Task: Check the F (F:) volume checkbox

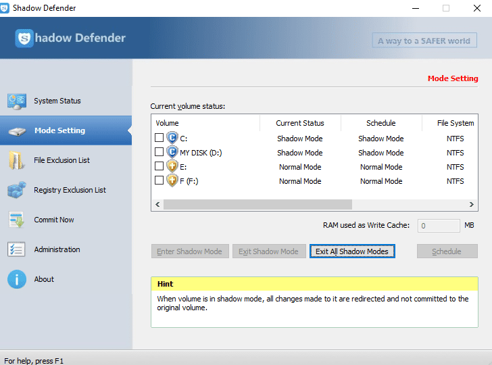Action: [x=159, y=180]
